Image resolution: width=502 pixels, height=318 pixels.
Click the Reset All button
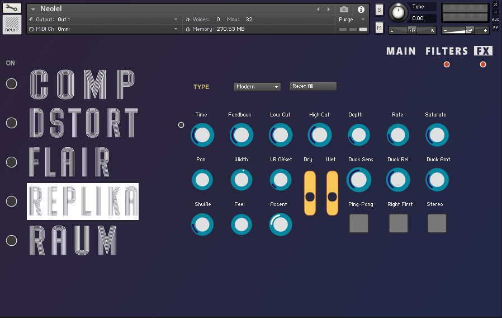313,86
